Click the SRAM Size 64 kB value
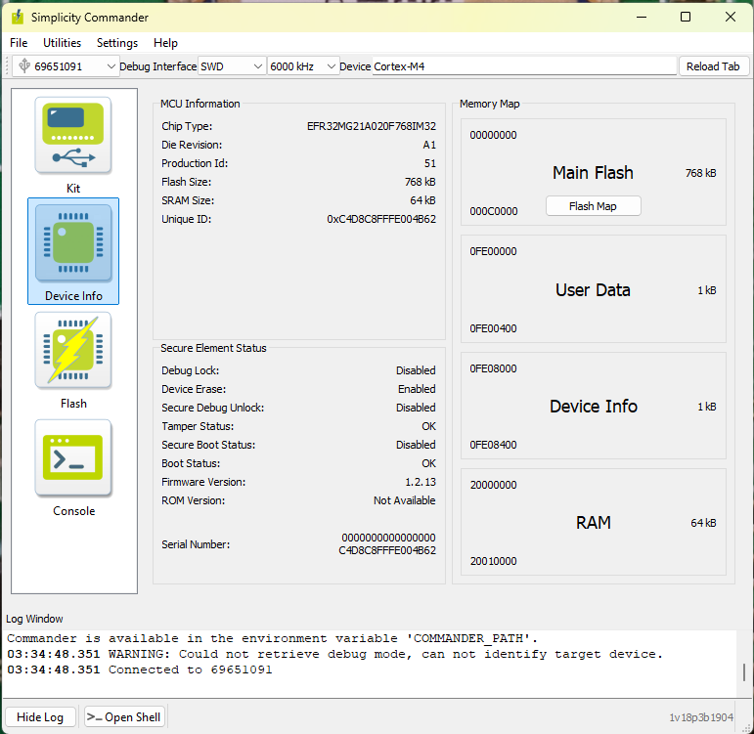 pos(422,200)
